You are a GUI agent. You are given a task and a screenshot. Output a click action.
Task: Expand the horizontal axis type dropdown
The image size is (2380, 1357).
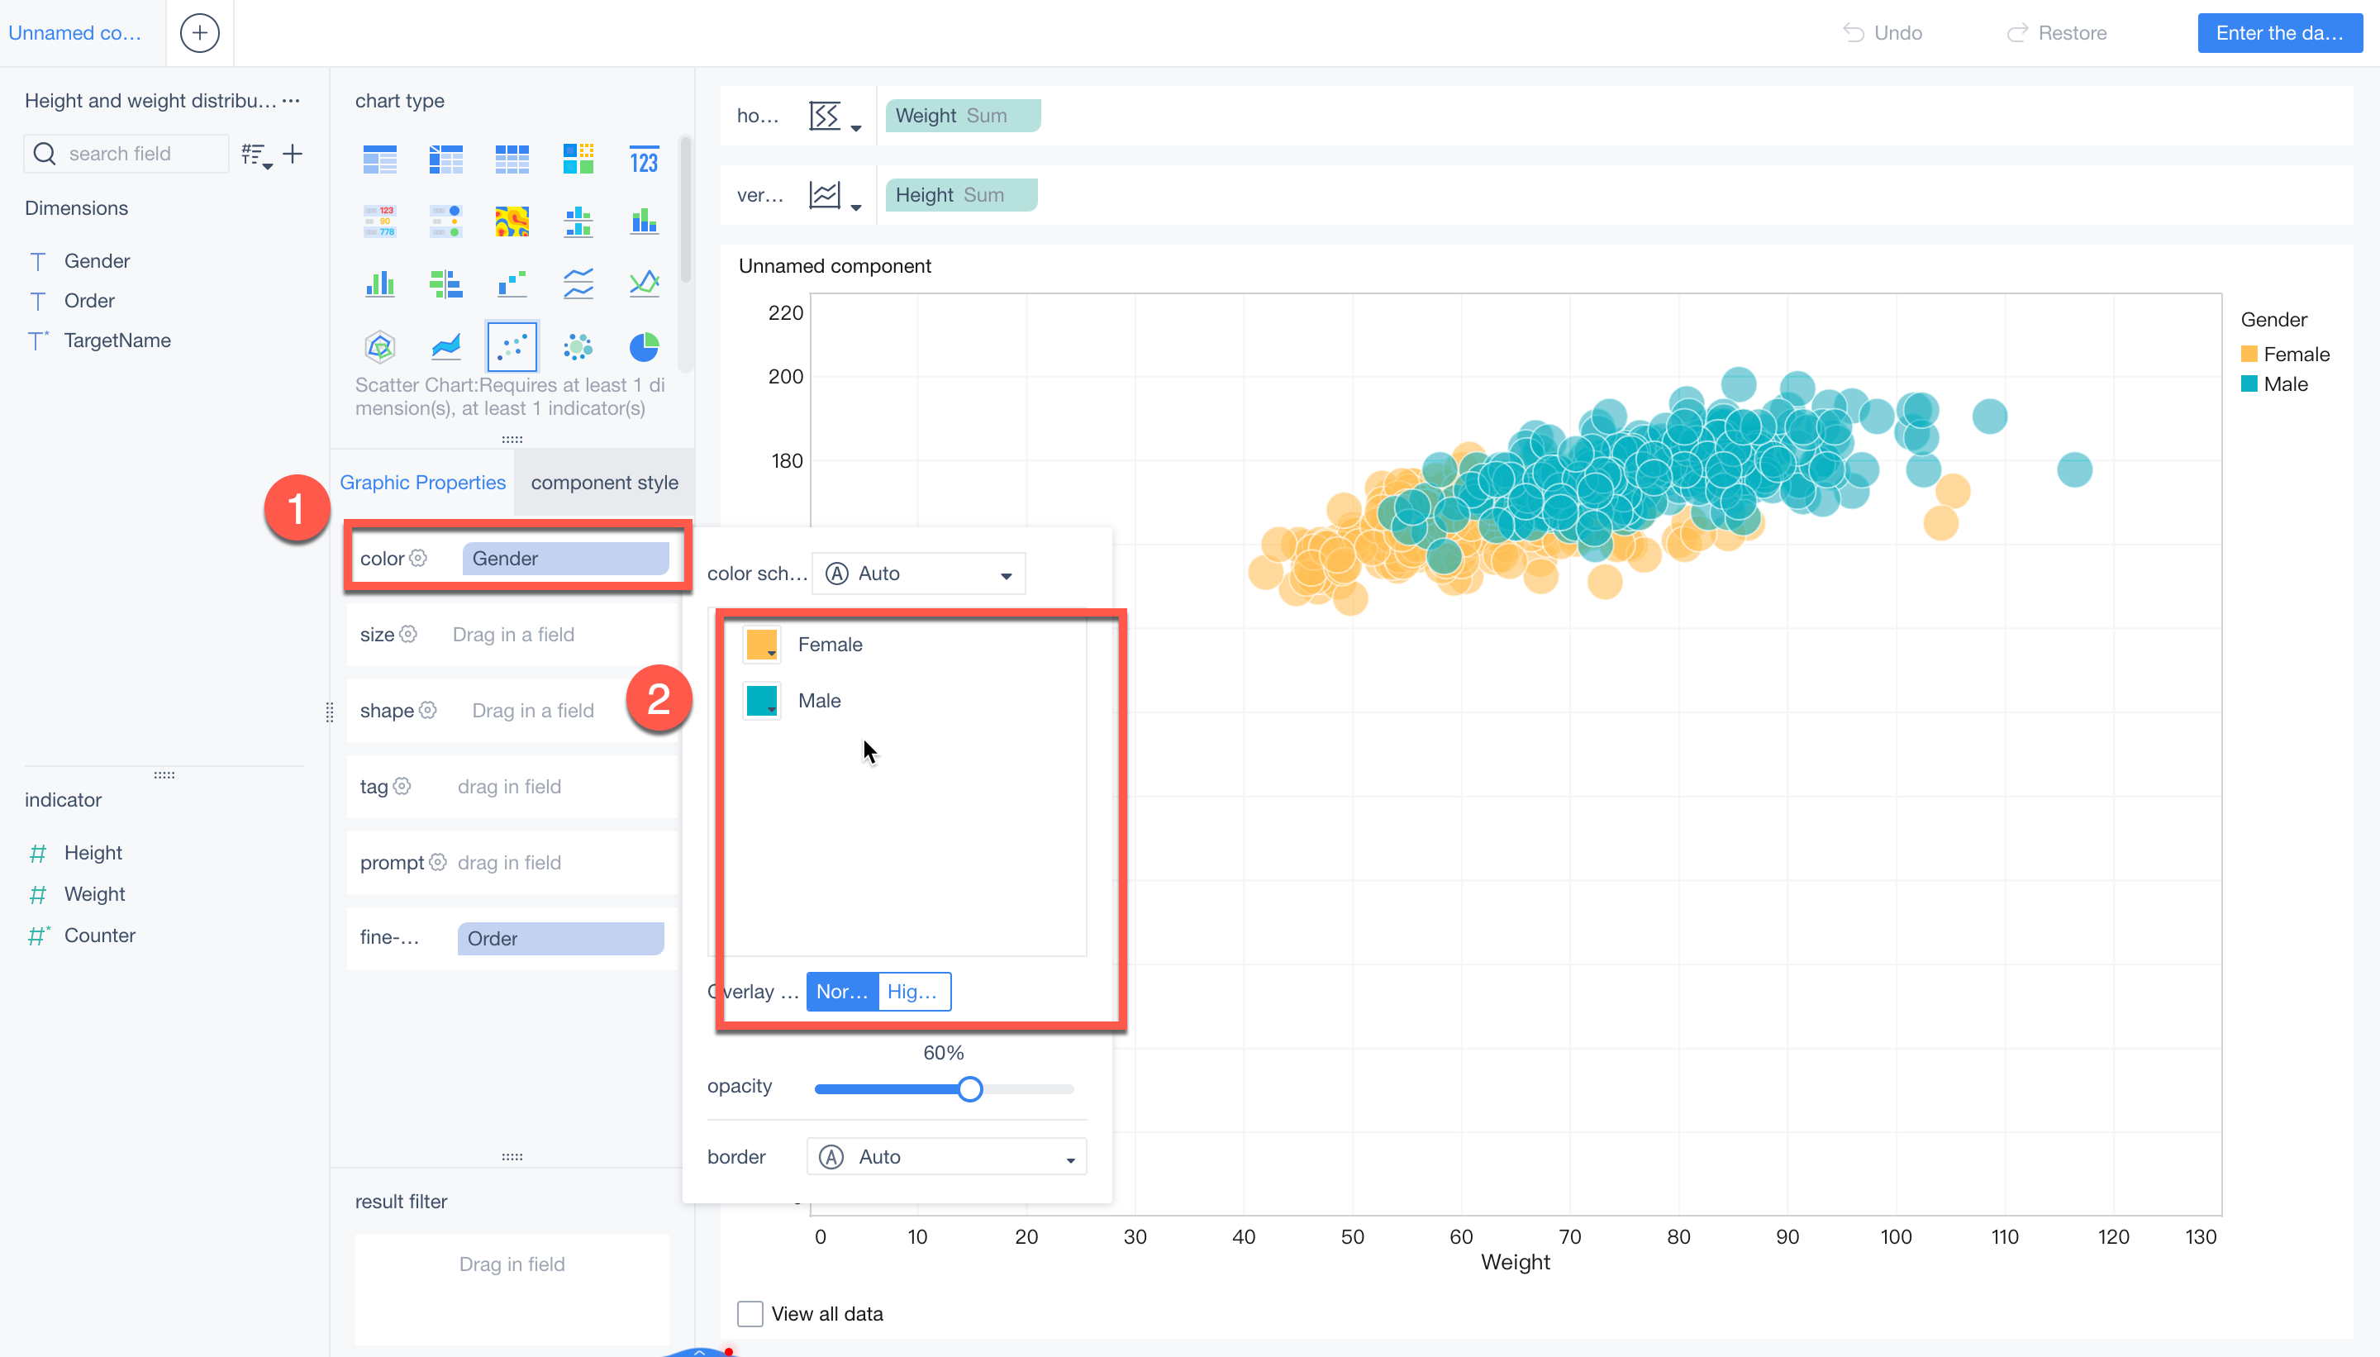coord(835,117)
